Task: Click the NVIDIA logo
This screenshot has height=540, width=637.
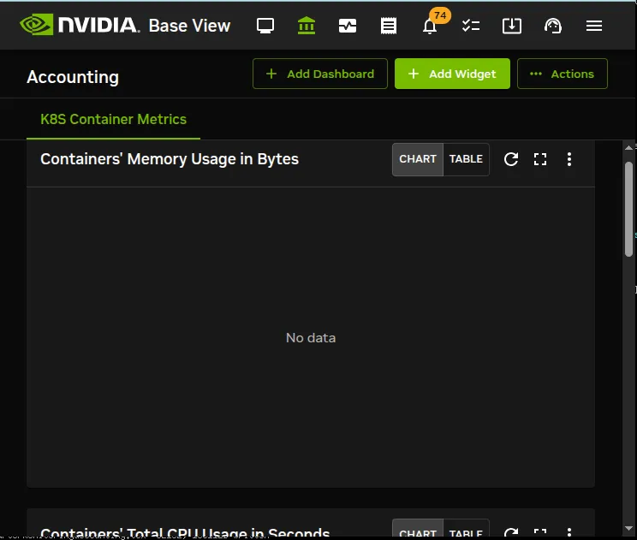Action: click(80, 25)
